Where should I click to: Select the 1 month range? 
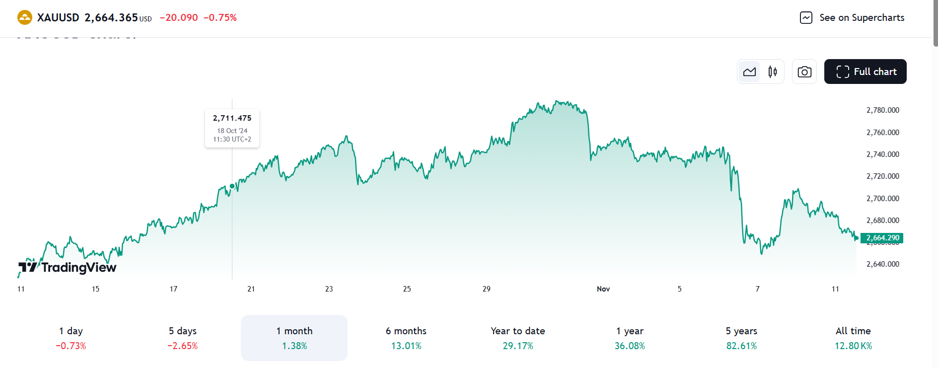pyautogui.click(x=294, y=338)
